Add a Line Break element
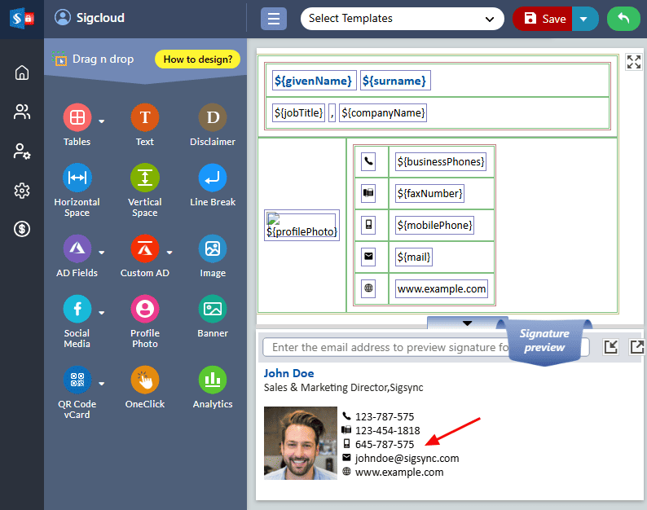 click(x=213, y=178)
